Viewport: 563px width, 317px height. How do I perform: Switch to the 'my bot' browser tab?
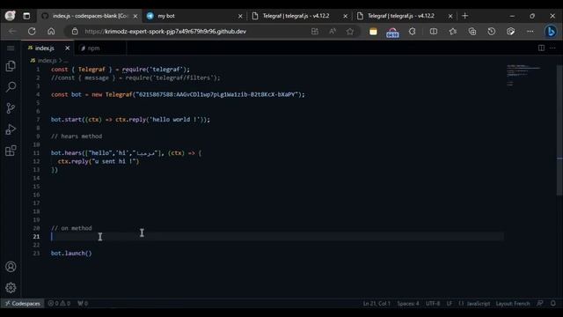point(194,16)
